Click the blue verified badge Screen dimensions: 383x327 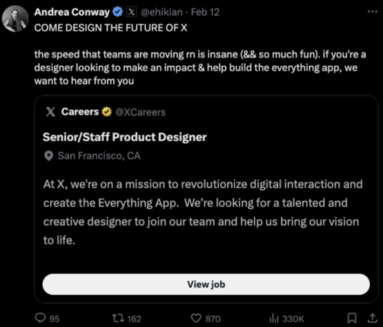pos(118,12)
